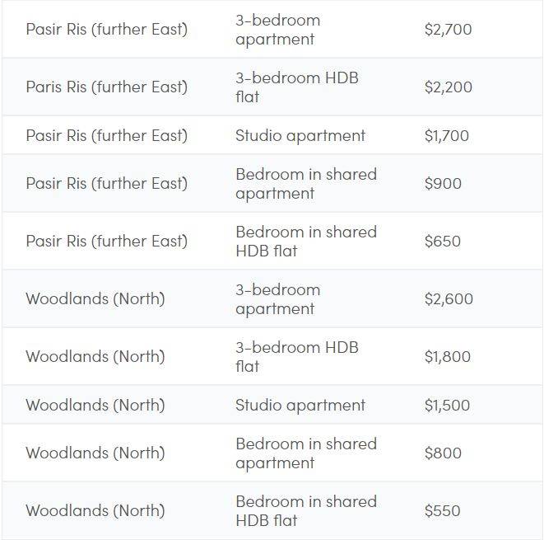Click the Woodlands (North) cell beside $550

coord(95,511)
